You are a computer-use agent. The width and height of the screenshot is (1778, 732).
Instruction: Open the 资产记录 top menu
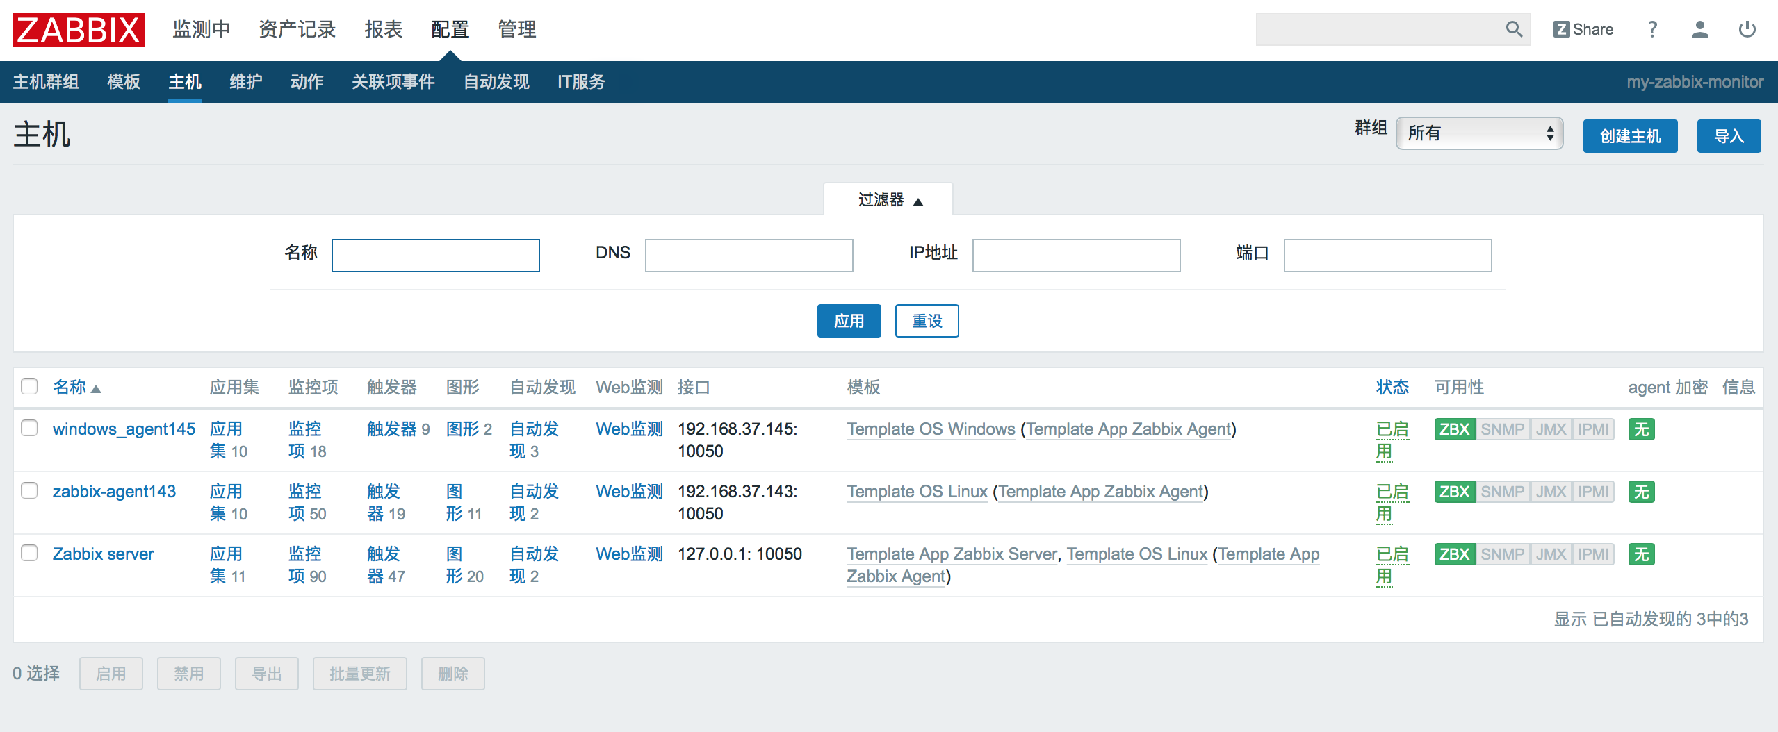297,29
